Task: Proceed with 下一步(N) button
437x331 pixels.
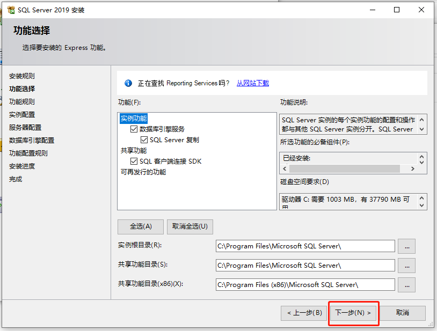Action: (353, 313)
